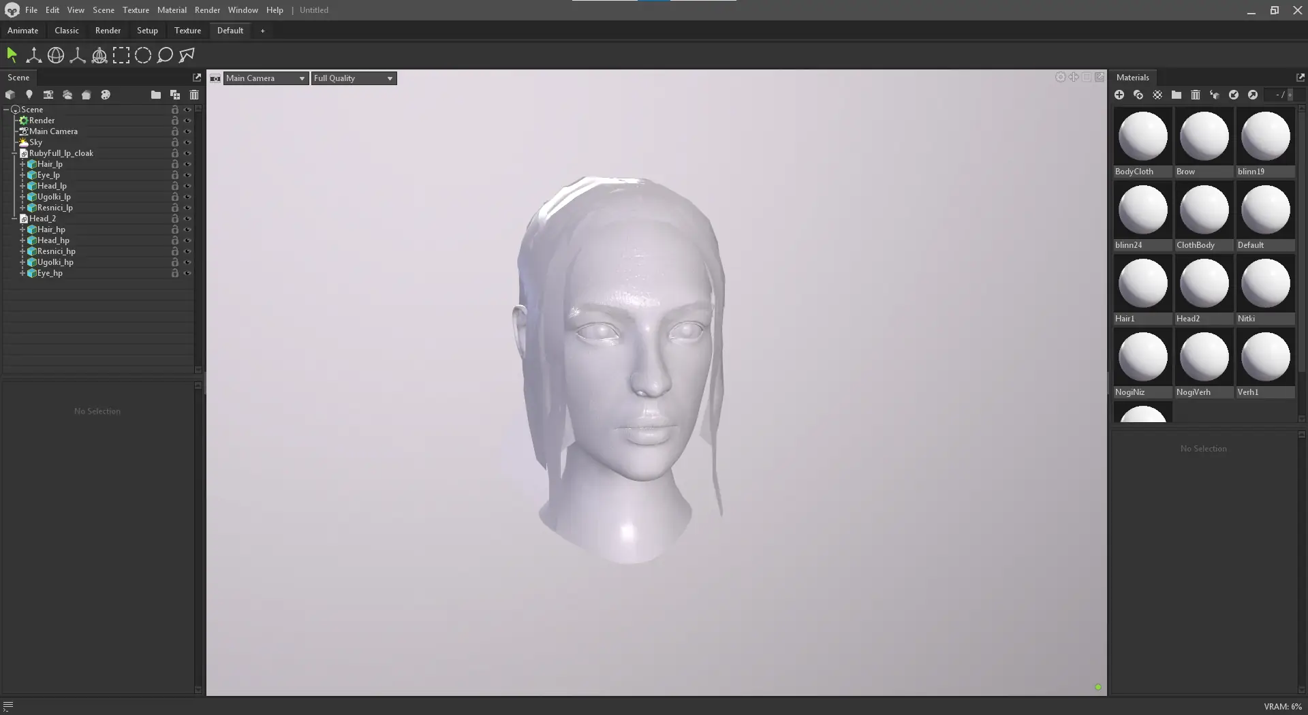Add a new camera object

point(48,95)
